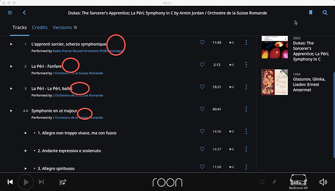Open the hamburger navigation menu
Screen dimensions: 335x191
[x=10, y=13]
